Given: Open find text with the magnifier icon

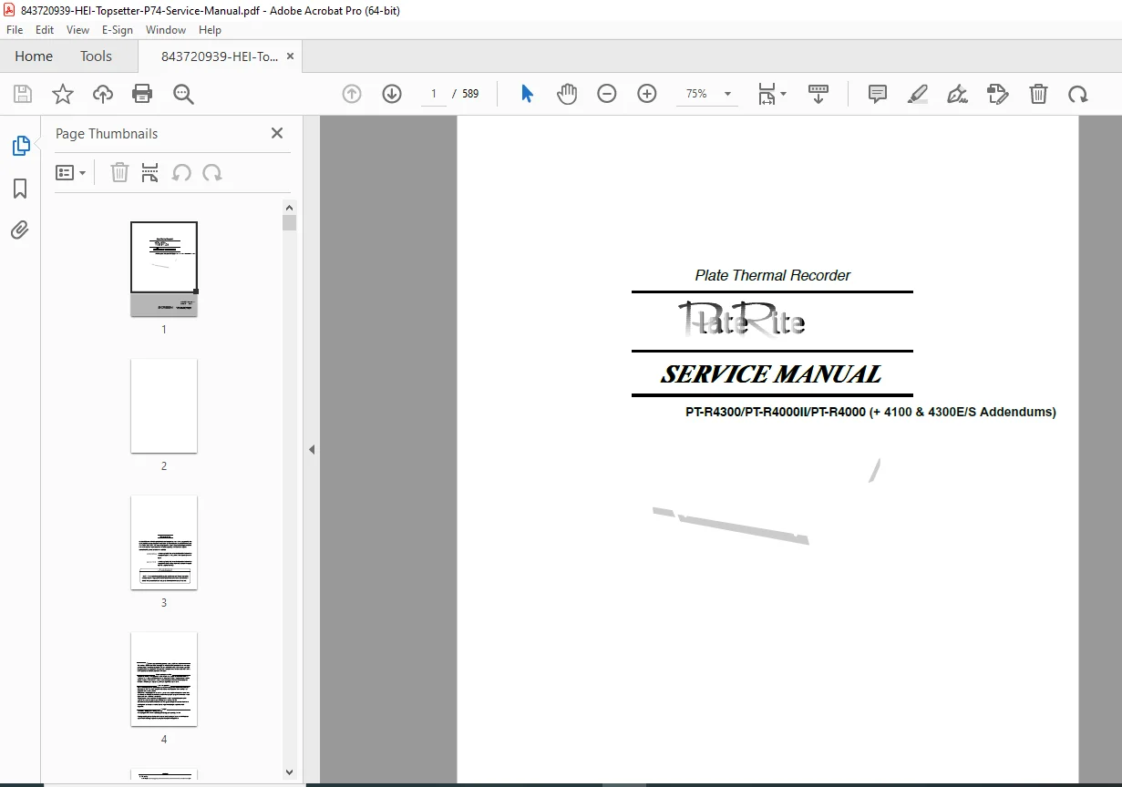Looking at the screenshot, I should click(x=183, y=94).
